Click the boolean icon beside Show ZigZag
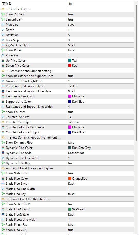 3,14
